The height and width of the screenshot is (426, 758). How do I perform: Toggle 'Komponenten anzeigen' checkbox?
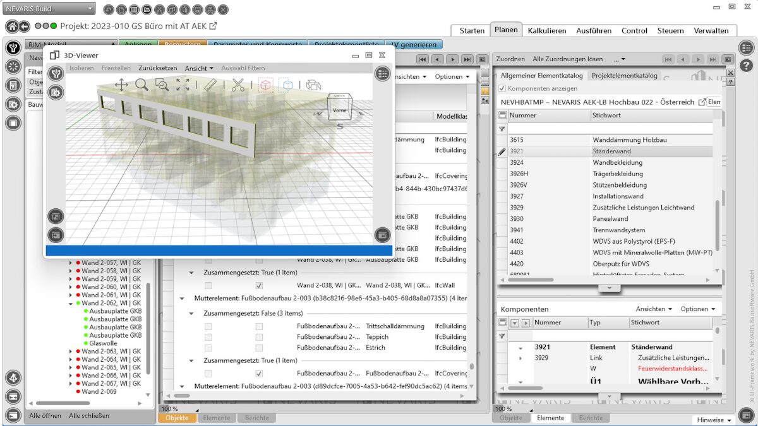tap(503, 89)
